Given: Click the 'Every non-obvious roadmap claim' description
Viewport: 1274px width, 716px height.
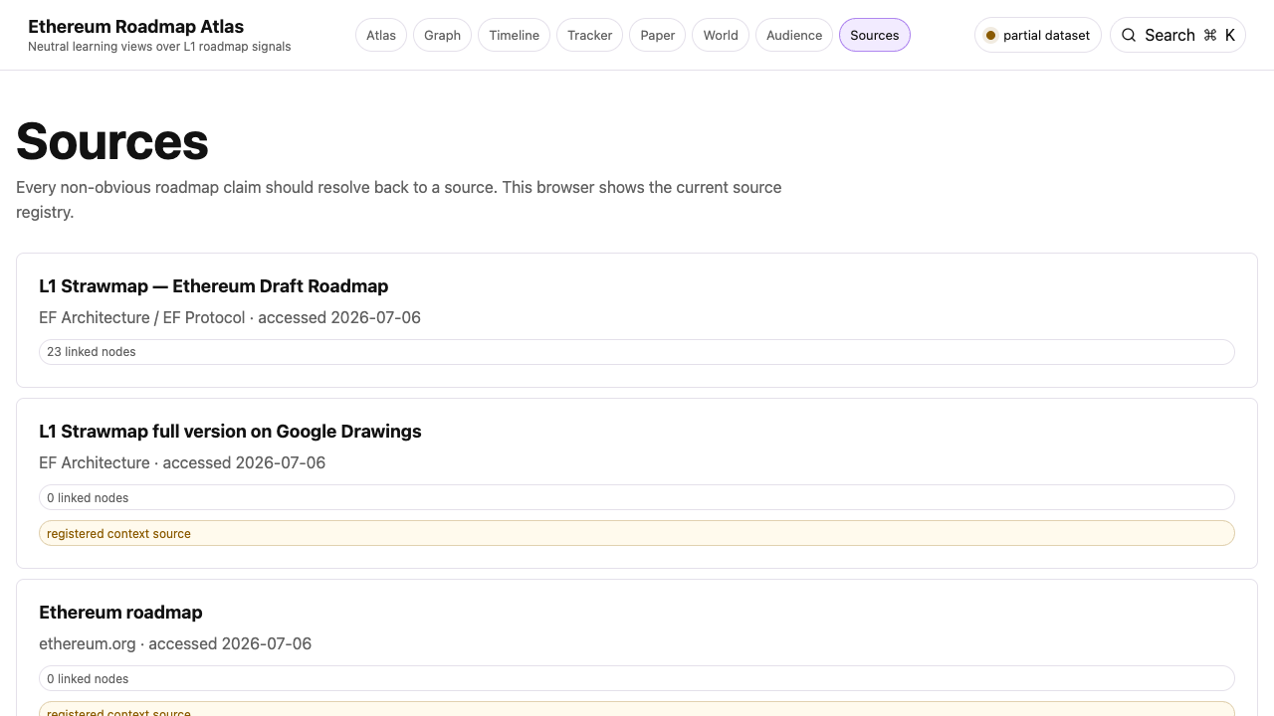Looking at the screenshot, I should tap(399, 199).
